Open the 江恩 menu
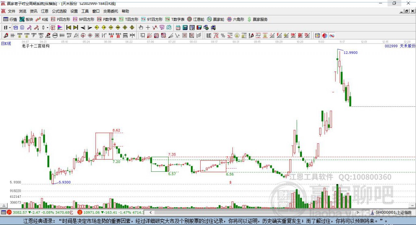Screen dimensions: 416x225 tap(44, 11)
